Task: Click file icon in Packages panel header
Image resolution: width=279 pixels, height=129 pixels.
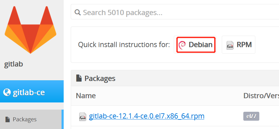Action: coord(79,78)
